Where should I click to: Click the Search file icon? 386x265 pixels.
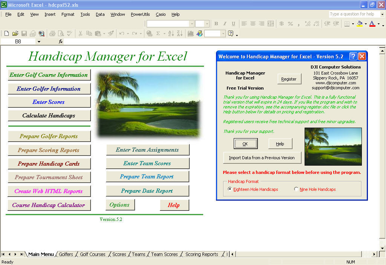point(41,34)
